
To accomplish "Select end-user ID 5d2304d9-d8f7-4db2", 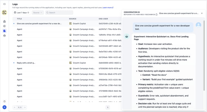I will [x=110, y=46].
